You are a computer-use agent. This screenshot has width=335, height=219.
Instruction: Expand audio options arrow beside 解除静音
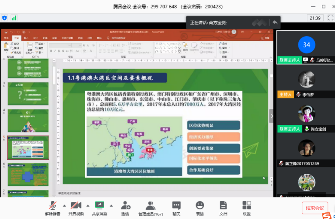64,205
